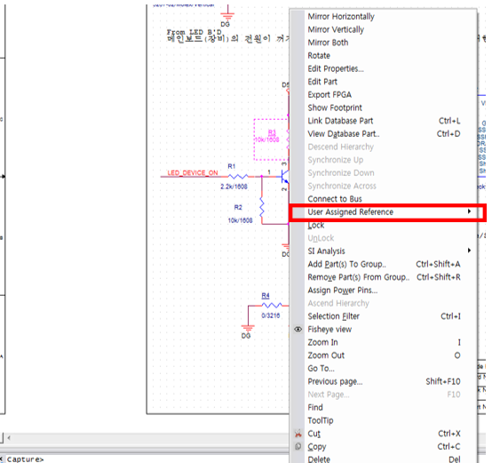This screenshot has width=492, height=463.
Task: Click the Copy icon in menu
Action: coord(298,446)
